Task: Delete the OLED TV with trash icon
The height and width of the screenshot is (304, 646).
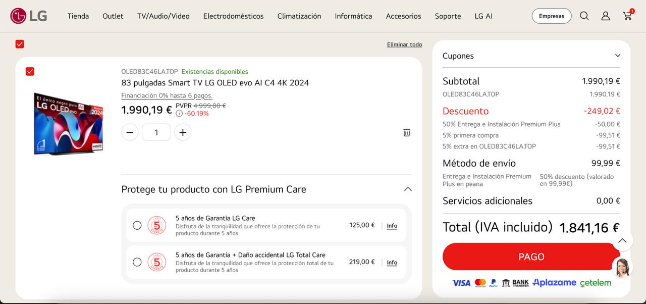Action: tap(406, 132)
